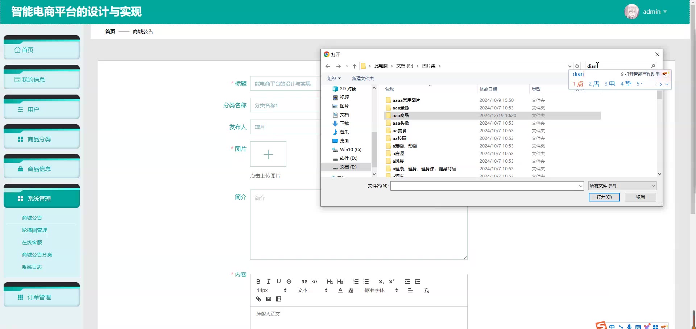Open the 订单管理 sidebar menu
This screenshot has width=696, height=329.
(x=42, y=297)
